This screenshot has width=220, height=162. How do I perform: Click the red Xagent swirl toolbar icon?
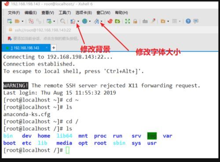110,21
